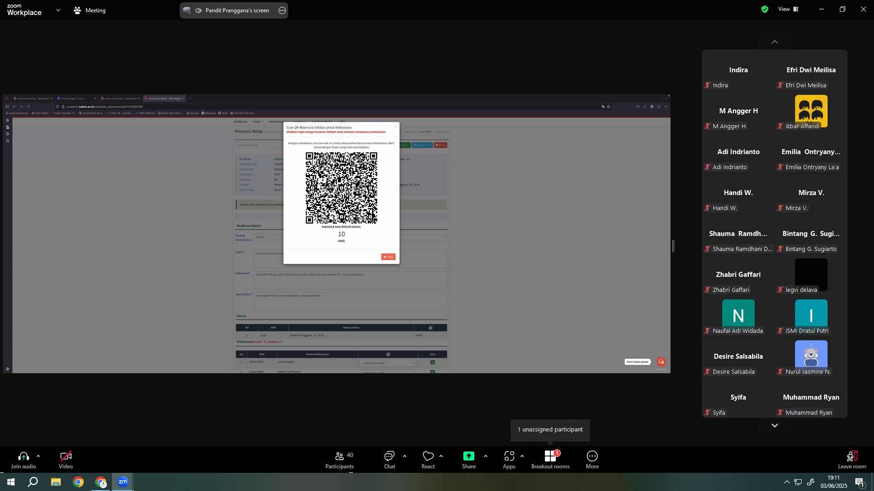Expand the Apps options arrow
This screenshot has width=874, height=491.
pyautogui.click(x=522, y=456)
